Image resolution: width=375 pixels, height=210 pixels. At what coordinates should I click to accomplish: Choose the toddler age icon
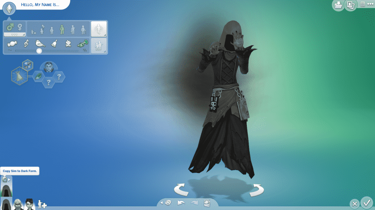click(x=33, y=32)
